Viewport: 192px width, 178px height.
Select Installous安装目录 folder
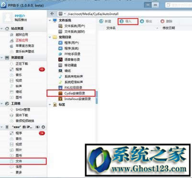pos(78,99)
